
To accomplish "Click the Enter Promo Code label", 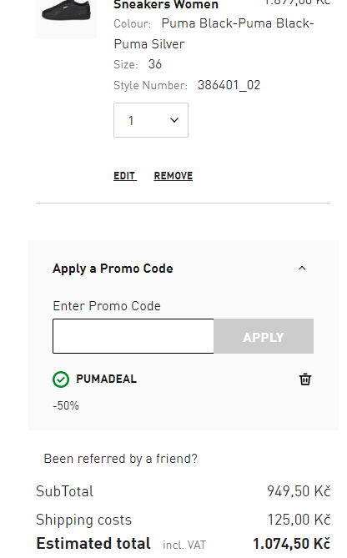I will pos(107,306).
